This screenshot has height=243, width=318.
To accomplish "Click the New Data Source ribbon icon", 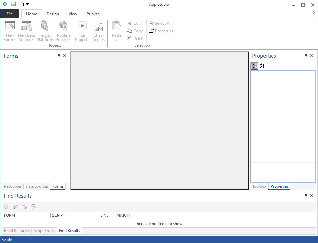I will click(x=26, y=25).
